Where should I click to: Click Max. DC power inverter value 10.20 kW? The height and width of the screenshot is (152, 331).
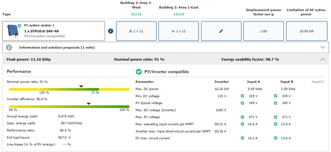coord(222,89)
